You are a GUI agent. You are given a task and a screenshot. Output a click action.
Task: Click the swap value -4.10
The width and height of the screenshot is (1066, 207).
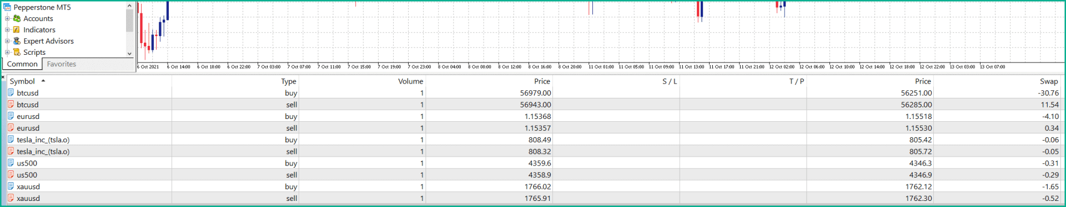tap(1050, 116)
